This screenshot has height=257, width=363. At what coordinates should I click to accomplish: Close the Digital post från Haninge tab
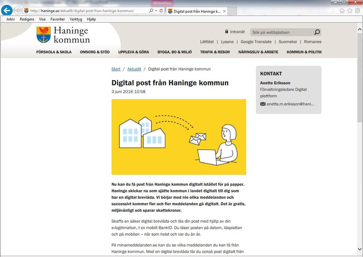point(224,11)
